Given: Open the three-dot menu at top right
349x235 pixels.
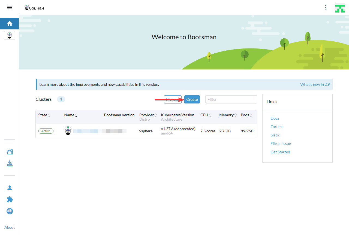Looking at the screenshot, I should [x=326, y=7].
